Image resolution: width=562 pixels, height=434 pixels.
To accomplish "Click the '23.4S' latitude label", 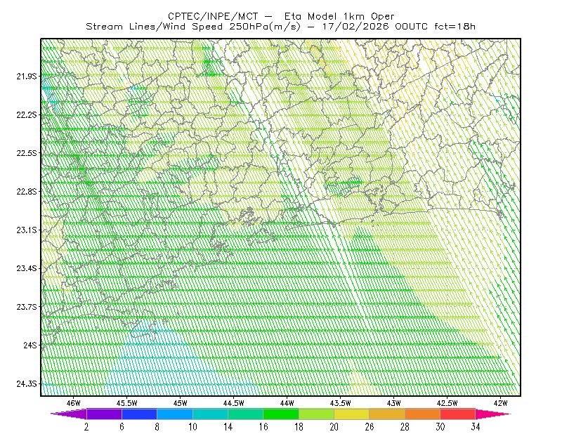I will click(x=27, y=268).
